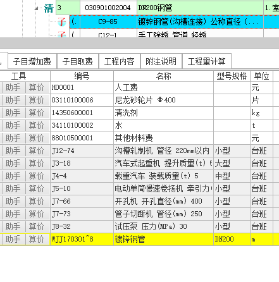
Task: Click 算价 button in the J12-74 row
Action: pyautogui.click(x=37, y=151)
